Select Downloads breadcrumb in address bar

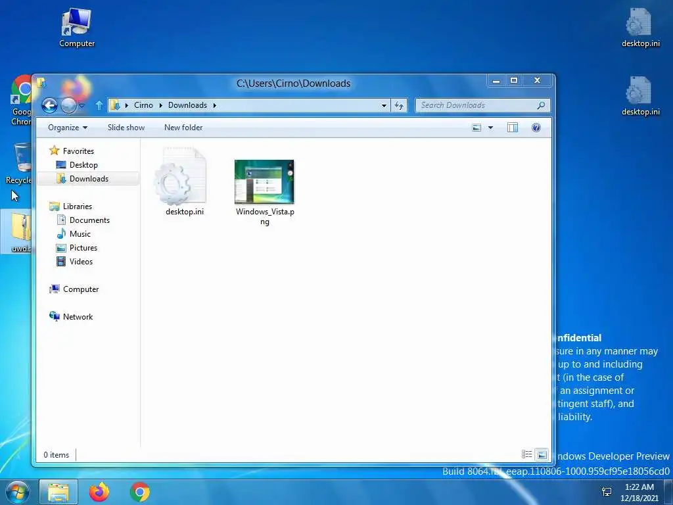point(187,105)
